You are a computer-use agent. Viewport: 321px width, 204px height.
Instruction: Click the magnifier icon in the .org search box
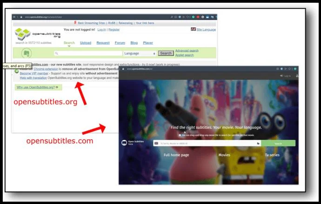coord(57,53)
